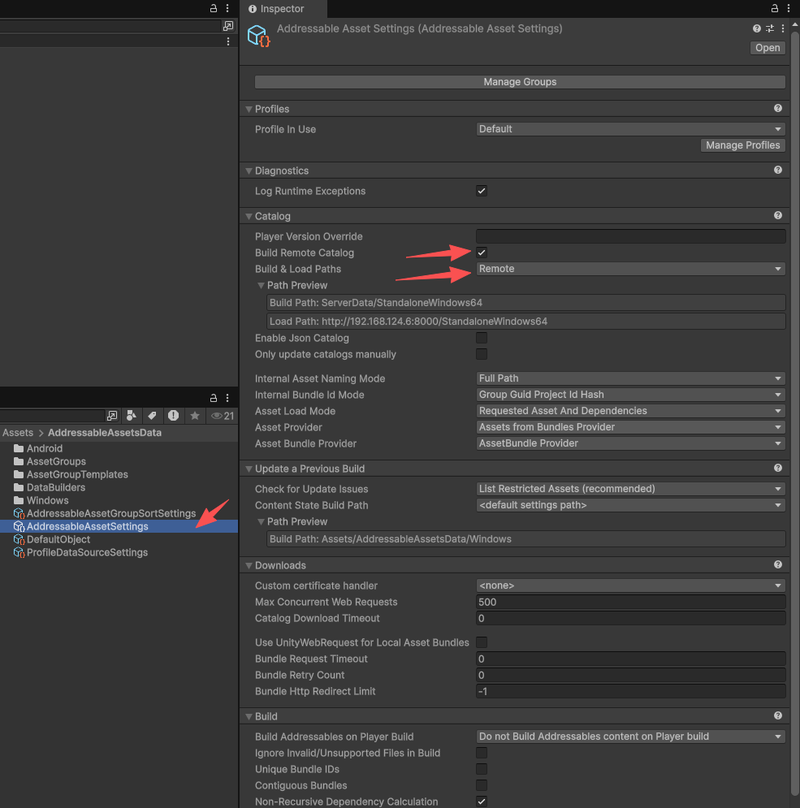Click the Addressable Asset Settings cube icon
This screenshot has width=800, height=808.
tap(259, 36)
